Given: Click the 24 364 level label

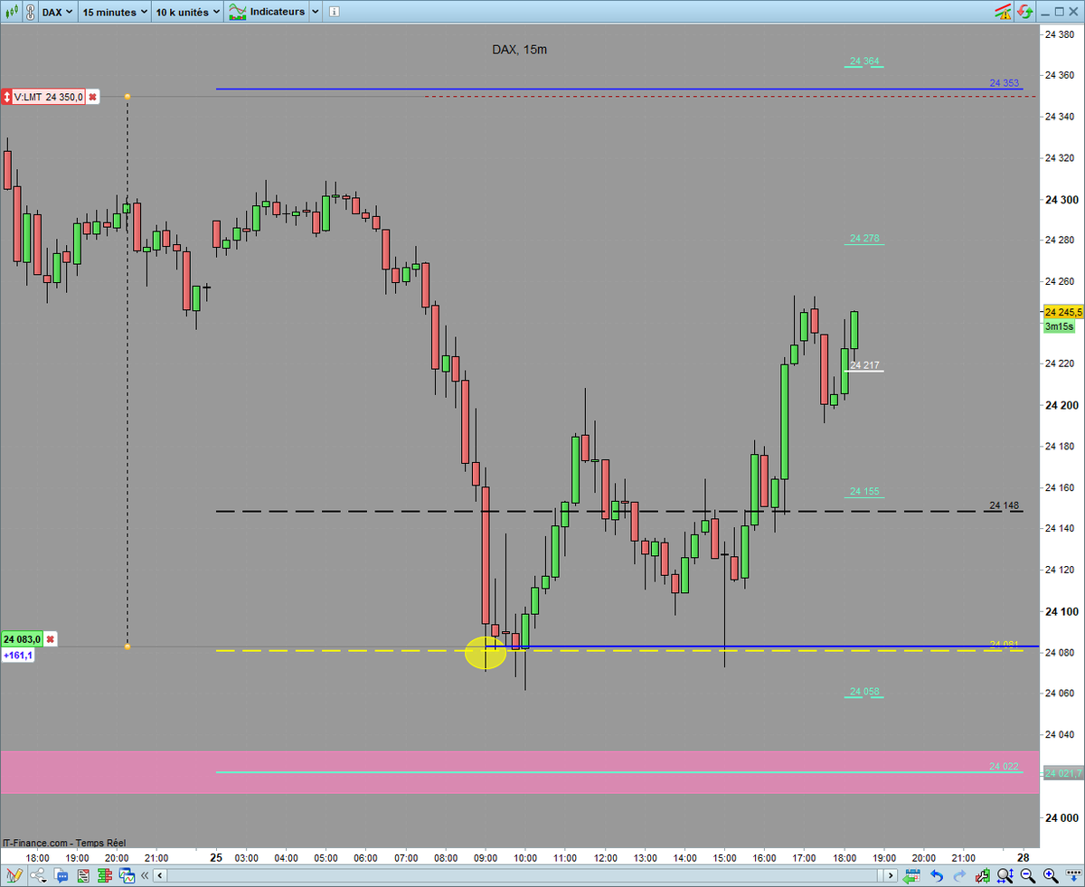Looking at the screenshot, I should click(864, 61).
